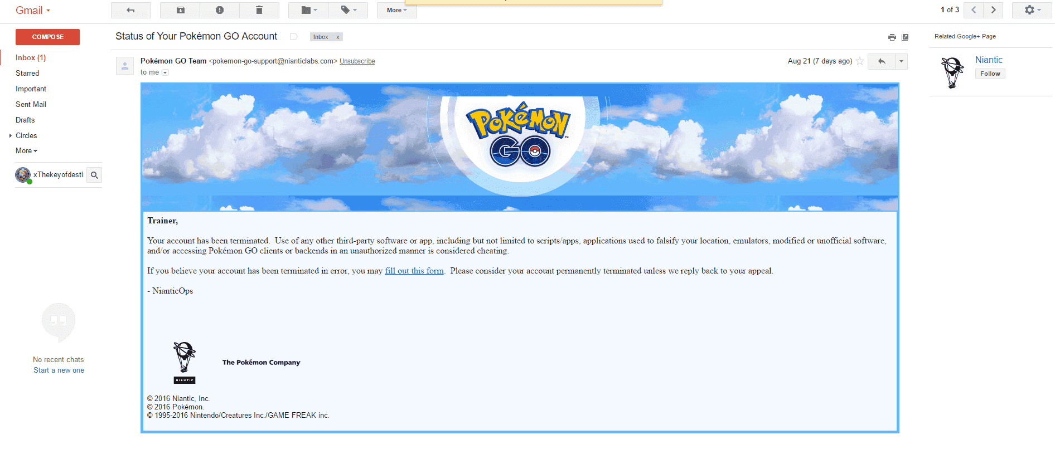Open the More actions dropdown in the toolbar
Screen dimensions: 1055x454
point(396,10)
